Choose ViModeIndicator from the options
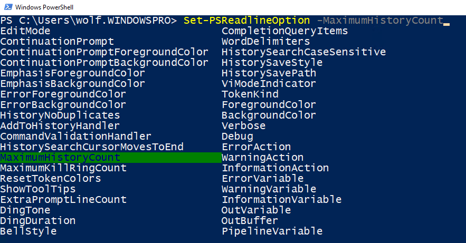 coord(269,84)
